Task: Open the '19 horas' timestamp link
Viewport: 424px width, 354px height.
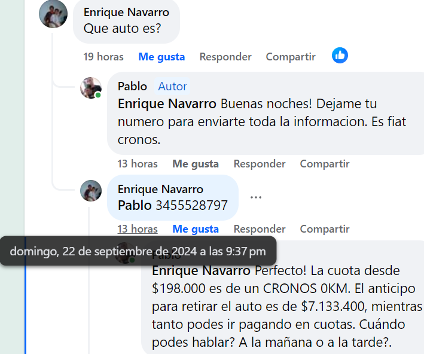Action: tap(103, 57)
